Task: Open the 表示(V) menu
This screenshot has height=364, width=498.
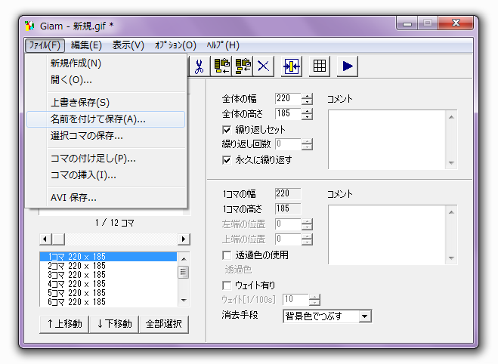Action: pos(128,45)
